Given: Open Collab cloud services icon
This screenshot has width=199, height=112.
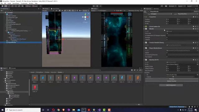Looking at the screenshot, I should point(166,6).
